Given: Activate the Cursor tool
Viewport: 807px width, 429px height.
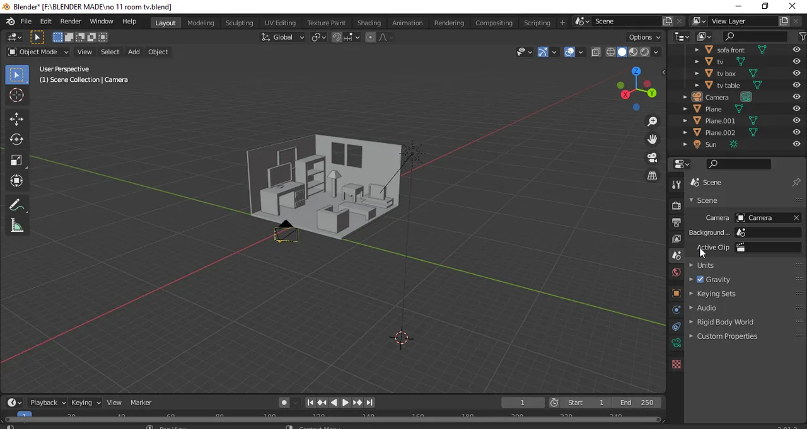Looking at the screenshot, I should (16, 96).
